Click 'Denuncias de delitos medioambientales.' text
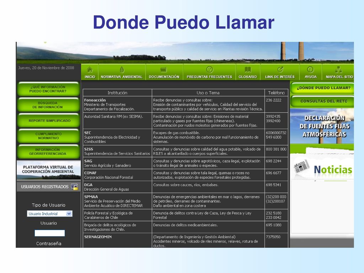This screenshot has height=273, width=364. (x=185, y=225)
